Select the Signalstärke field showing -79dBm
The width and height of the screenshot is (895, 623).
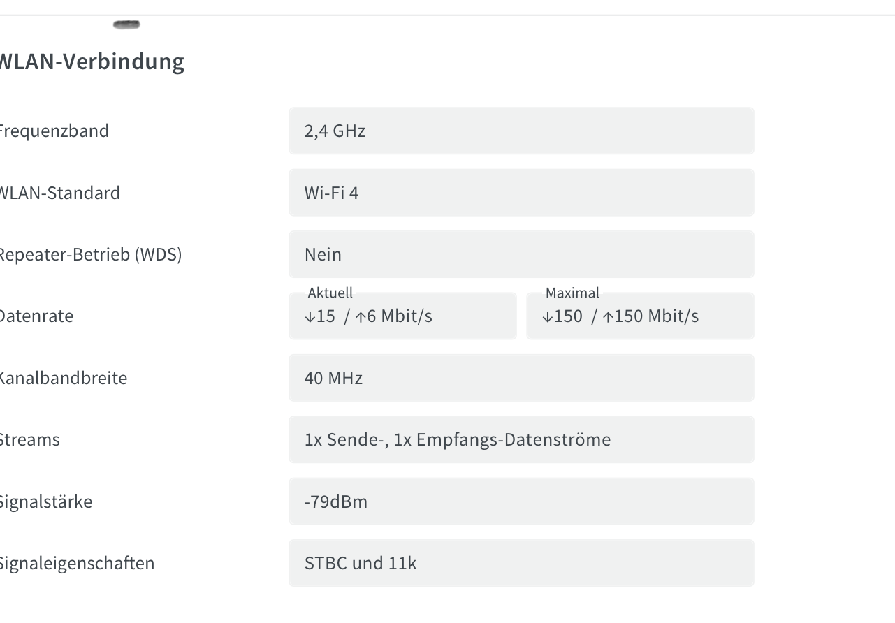click(x=521, y=501)
